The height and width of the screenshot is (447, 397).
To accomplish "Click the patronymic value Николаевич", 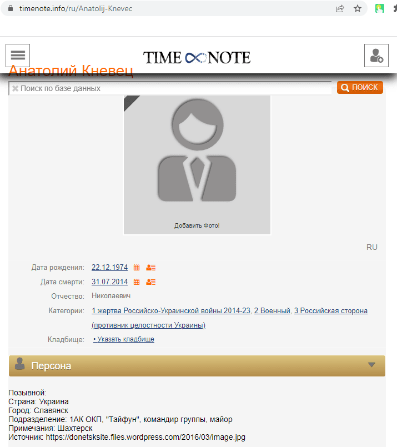I will pyautogui.click(x=111, y=296).
